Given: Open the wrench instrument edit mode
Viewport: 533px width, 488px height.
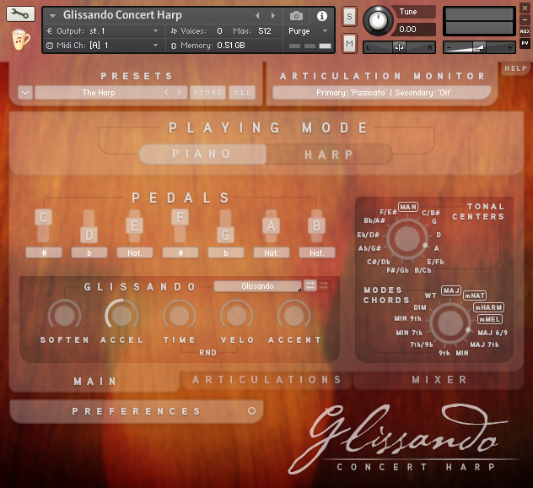Looking at the screenshot, I should pyautogui.click(x=20, y=14).
